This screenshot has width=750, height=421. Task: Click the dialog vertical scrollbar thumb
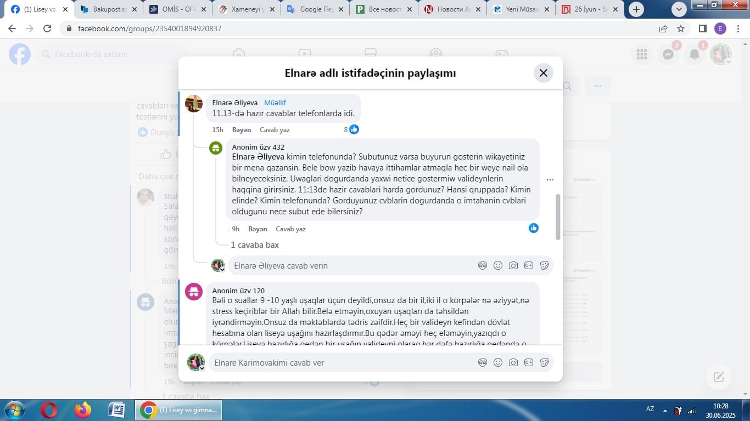(558, 217)
